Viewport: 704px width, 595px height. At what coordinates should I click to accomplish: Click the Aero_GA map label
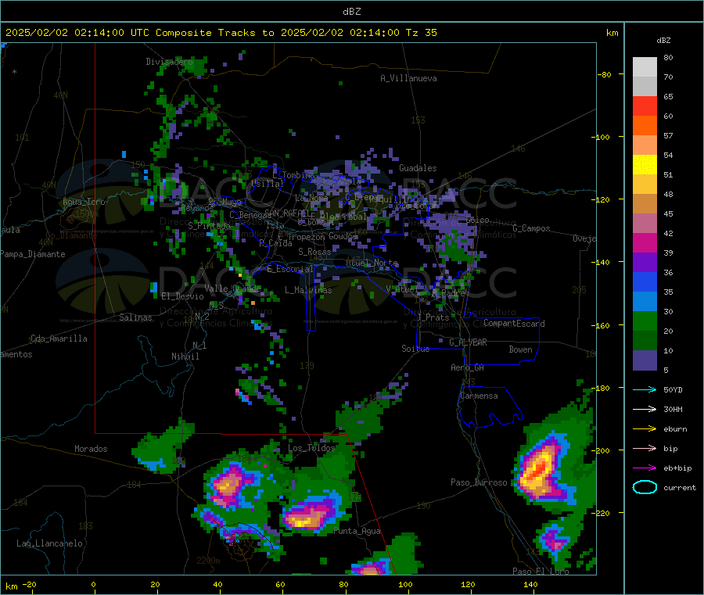coord(468,367)
